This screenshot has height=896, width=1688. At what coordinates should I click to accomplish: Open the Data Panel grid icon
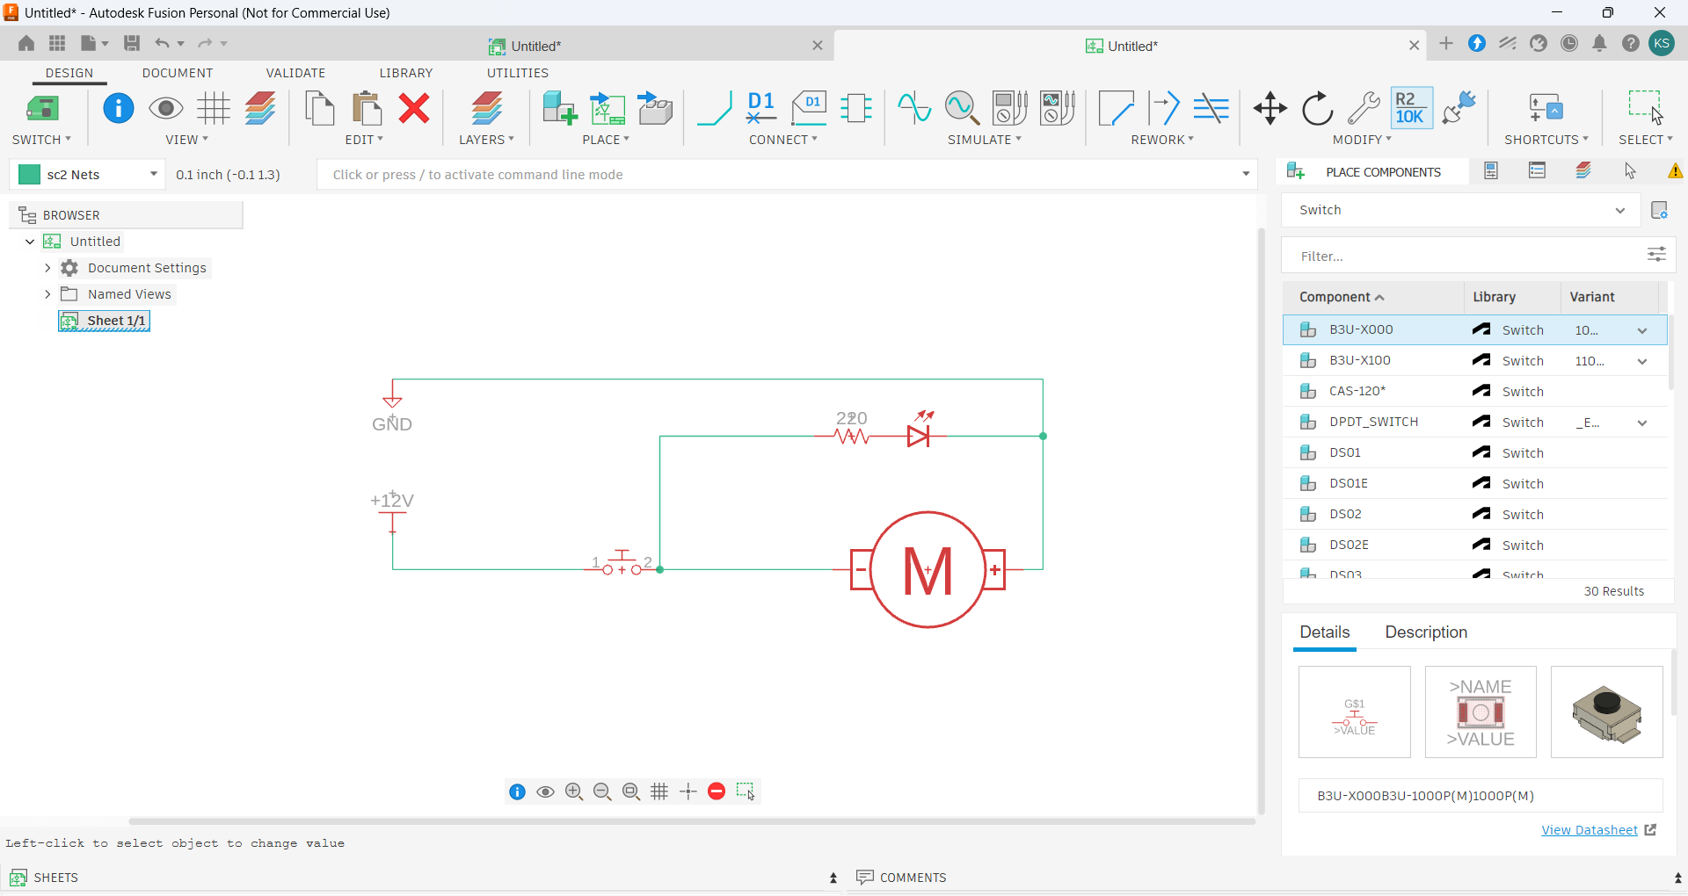pyautogui.click(x=57, y=43)
